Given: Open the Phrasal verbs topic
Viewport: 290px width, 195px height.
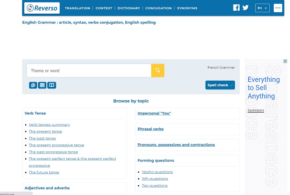Looking at the screenshot, I should click(x=150, y=129).
